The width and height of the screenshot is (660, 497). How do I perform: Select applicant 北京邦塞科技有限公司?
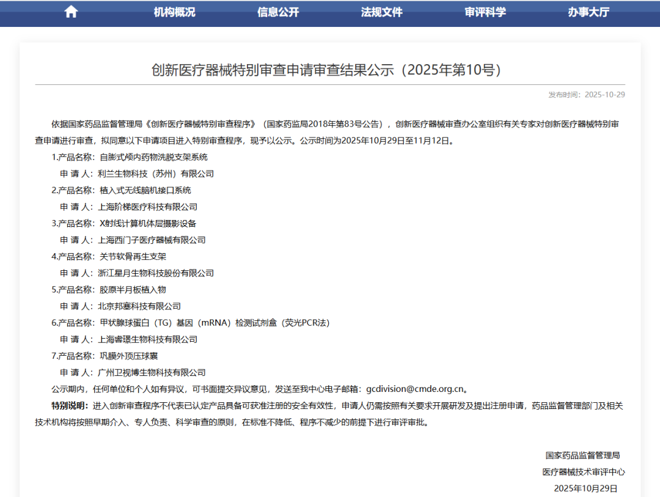click(x=139, y=306)
